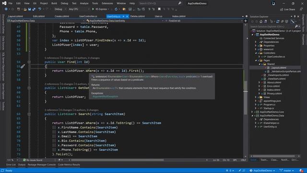
Task: Click the Solution Explorer Home icon
Action: pyautogui.click(x=261, y=22)
